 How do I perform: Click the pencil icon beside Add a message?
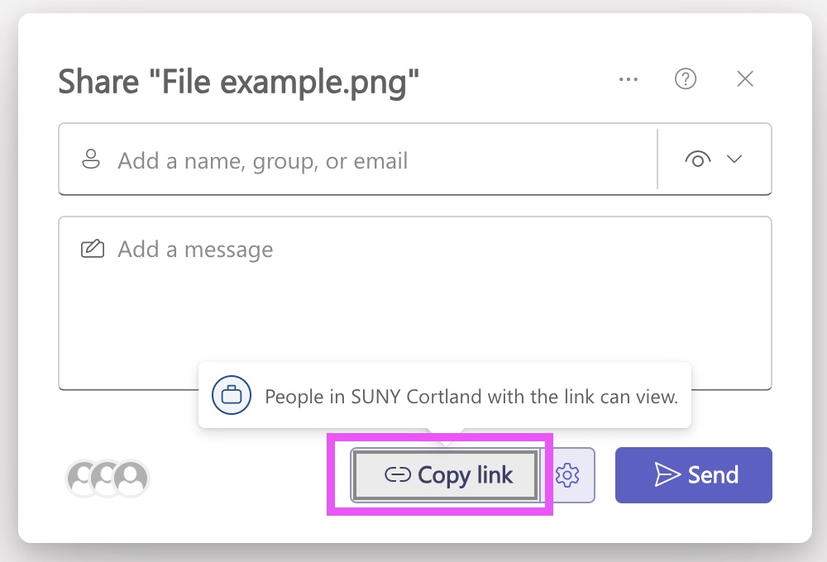[92, 248]
